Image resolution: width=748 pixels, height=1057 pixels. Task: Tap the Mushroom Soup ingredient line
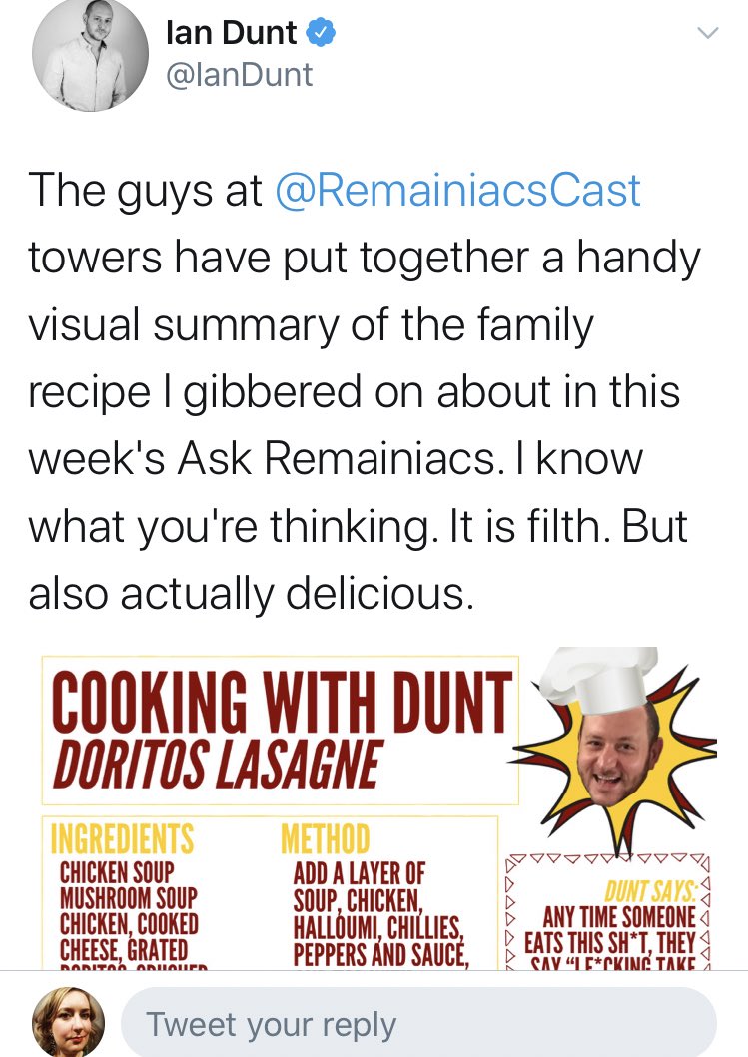coord(128,898)
